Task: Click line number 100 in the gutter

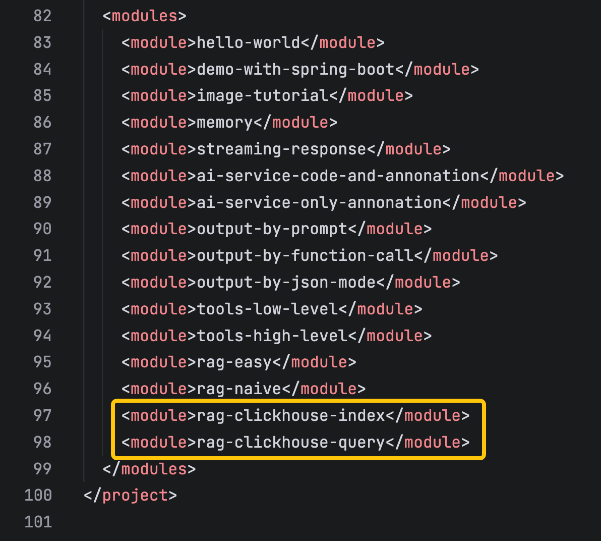Action: click(38, 496)
